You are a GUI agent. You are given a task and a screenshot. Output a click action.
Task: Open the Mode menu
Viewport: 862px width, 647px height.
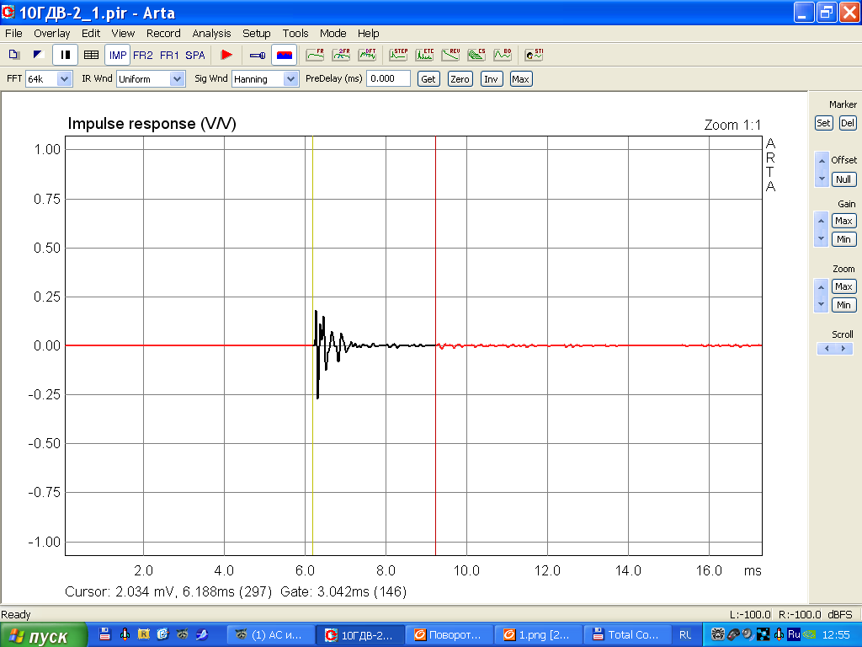click(x=333, y=34)
